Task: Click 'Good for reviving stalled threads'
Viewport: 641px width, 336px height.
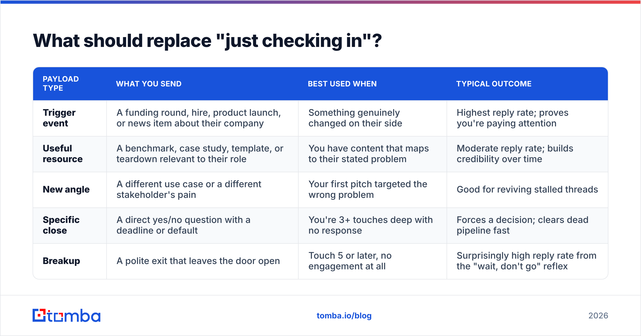Action: click(527, 189)
